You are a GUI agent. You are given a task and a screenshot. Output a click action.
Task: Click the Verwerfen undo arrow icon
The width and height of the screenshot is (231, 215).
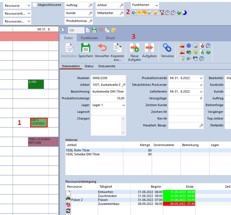pos(102,48)
